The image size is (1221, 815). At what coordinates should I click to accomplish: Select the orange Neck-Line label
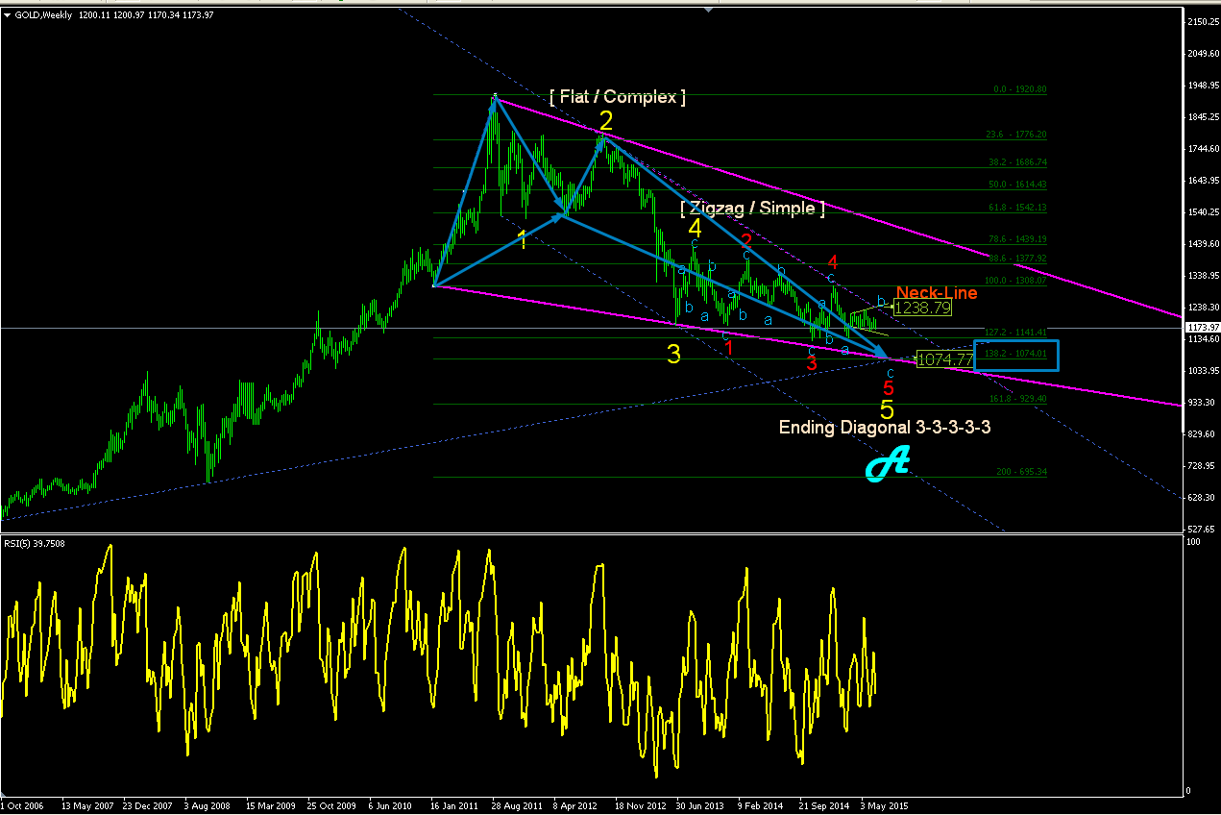click(x=937, y=292)
